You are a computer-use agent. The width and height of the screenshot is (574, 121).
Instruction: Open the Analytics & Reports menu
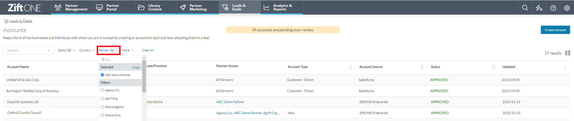coord(282,7)
